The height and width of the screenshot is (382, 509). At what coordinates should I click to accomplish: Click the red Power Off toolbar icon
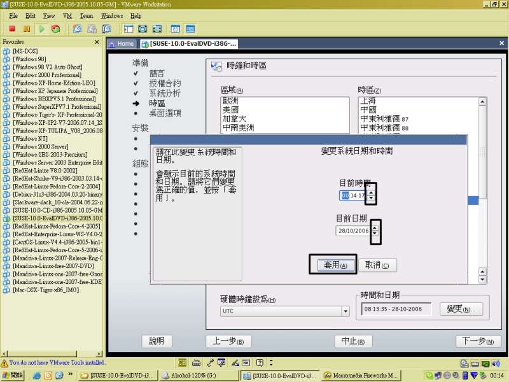click(x=12, y=29)
